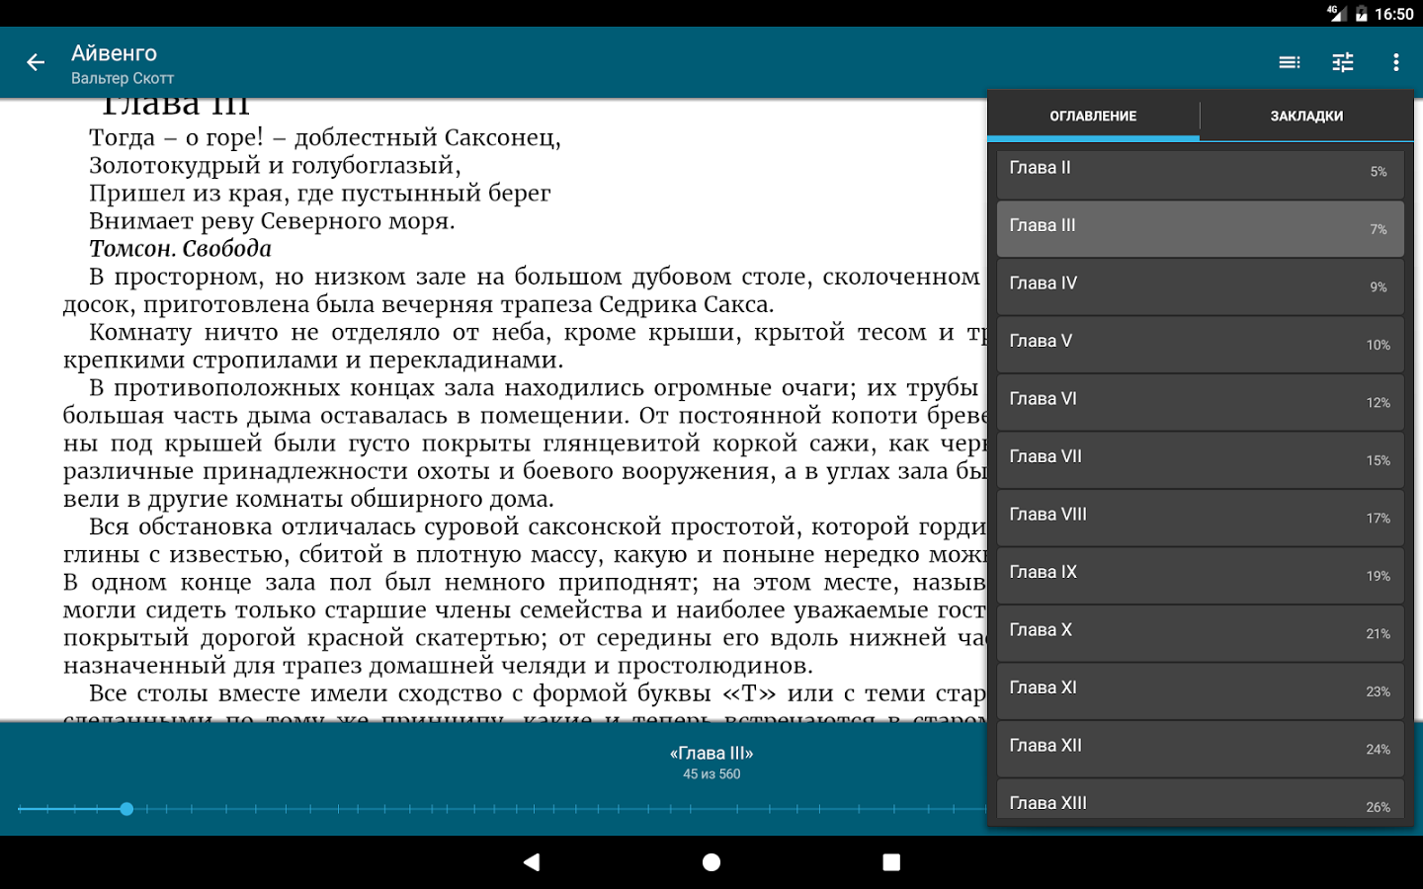Click author name Вальтер Скотт
Viewport: 1423px width, 889px height.
click(123, 78)
